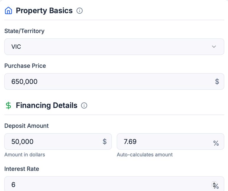
Task: Click the State/Territory label
Action: click(24, 31)
